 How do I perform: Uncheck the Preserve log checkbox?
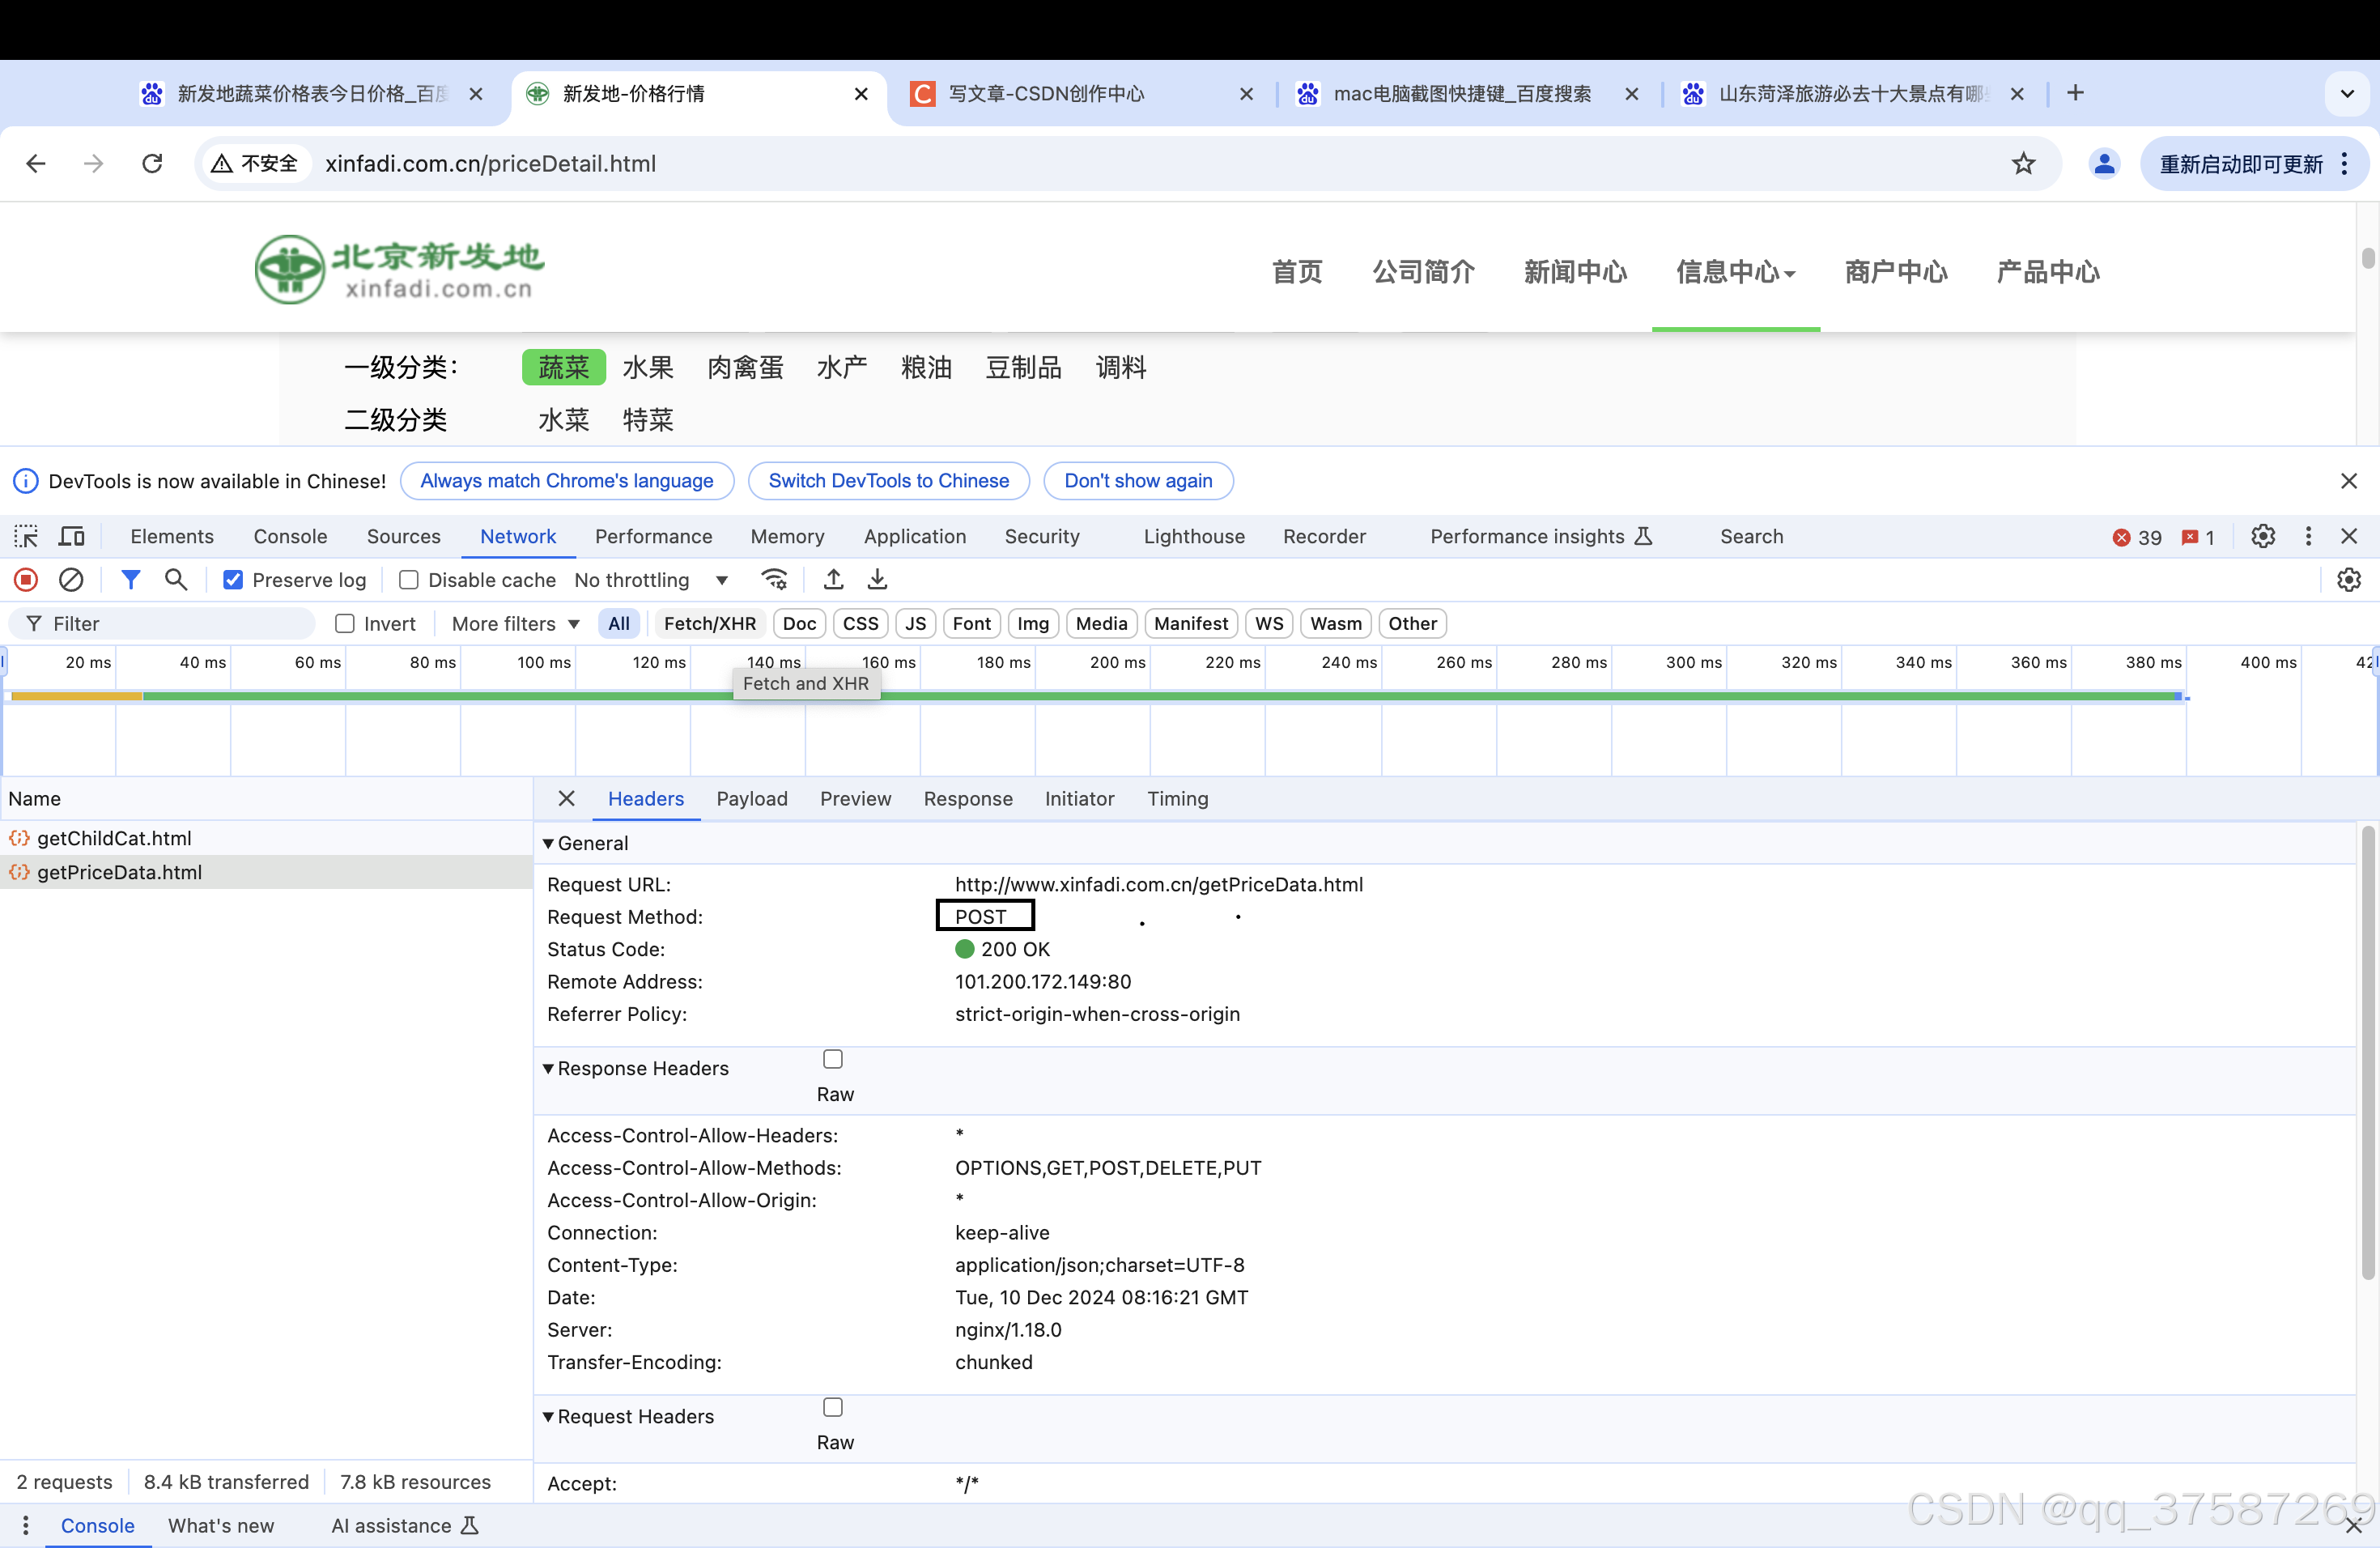233,580
